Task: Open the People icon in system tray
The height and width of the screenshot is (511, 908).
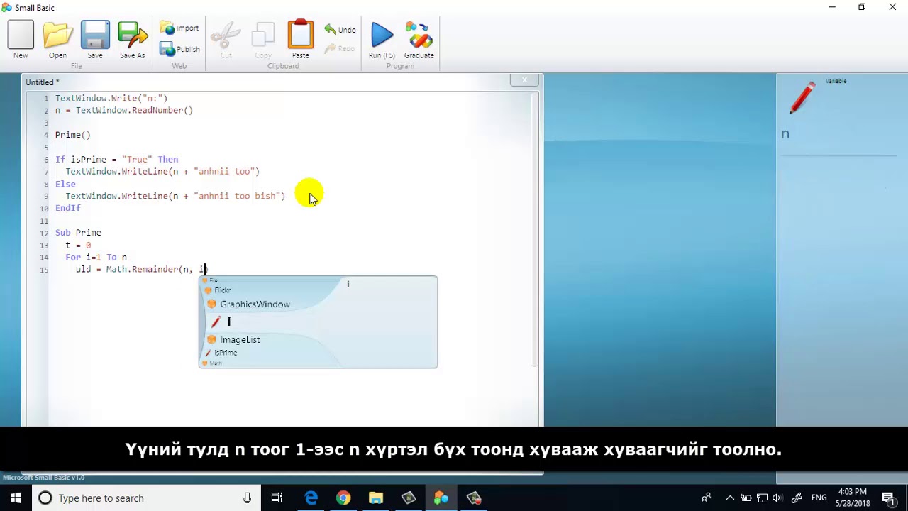Action: point(706,498)
